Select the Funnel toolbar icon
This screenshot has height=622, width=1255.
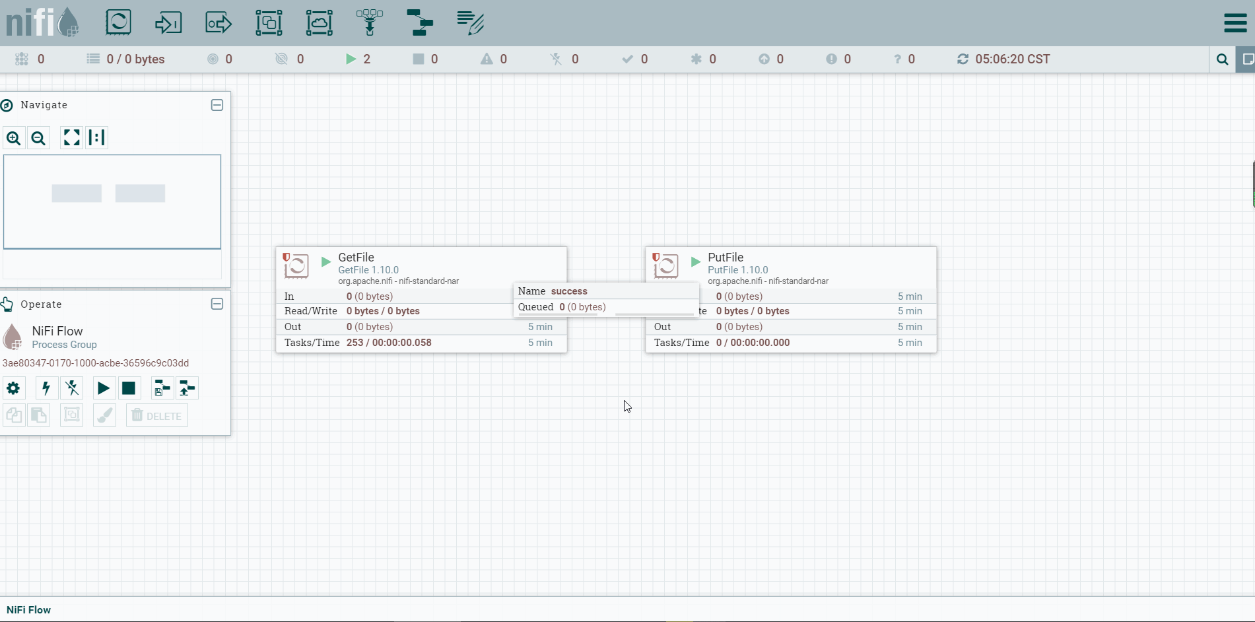click(x=369, y=22)
